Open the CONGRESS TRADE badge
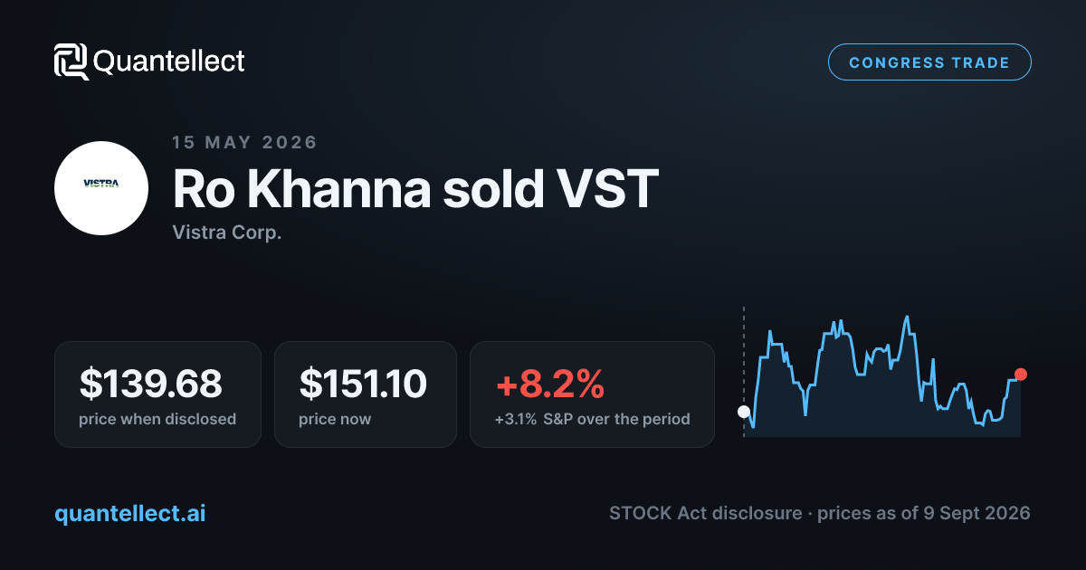The height and width of the screenshot is (570, 1086). [x=929, y=62]
